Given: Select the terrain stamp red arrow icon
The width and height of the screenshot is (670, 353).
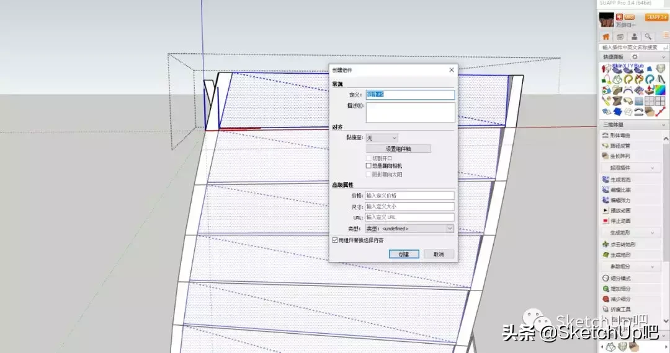Looking at the screenshot, I should (650, 90).
